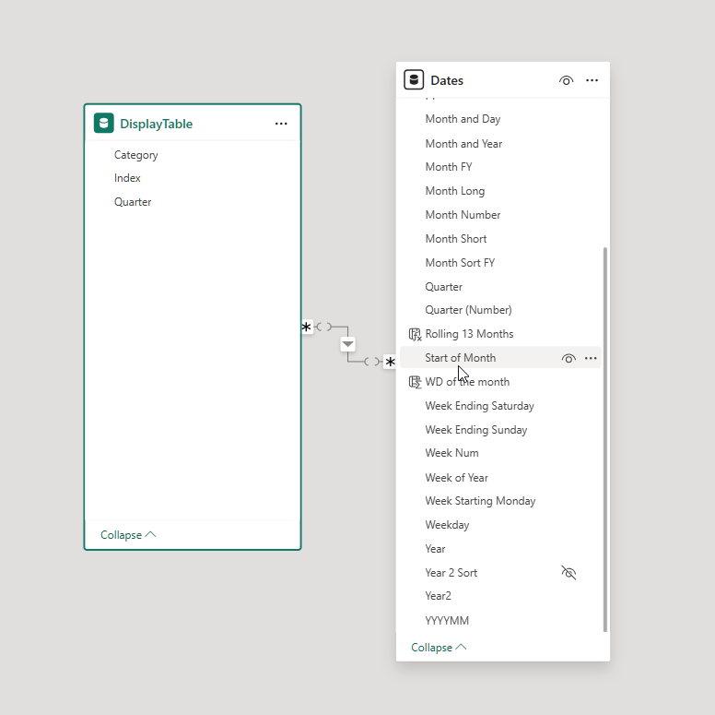Select the Month FY field
The image size is (715, 715).
[449, 167]
